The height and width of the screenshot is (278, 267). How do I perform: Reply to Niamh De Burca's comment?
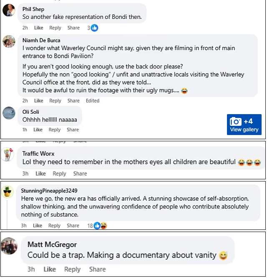click(55, 101)
